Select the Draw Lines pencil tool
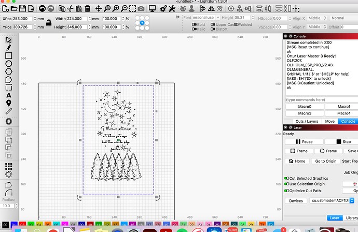Image resolution: width=358 pixels, height=232 pixels. (x=9, y=48)
